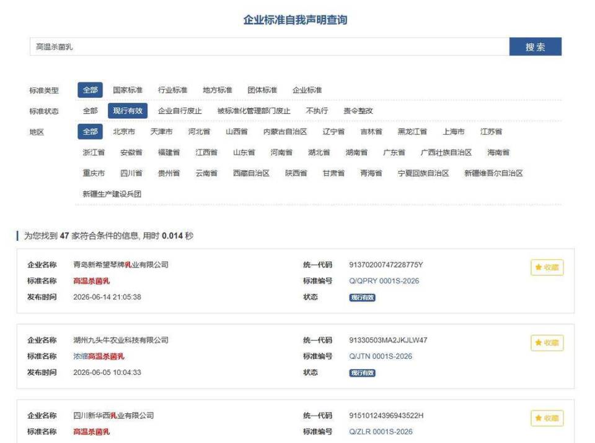The width and height of the screenshot is (595, 443).
Task: Favorite the 湖州九头牛农业科技 result via 收藏 star
Action: click(x=547, y=343)
